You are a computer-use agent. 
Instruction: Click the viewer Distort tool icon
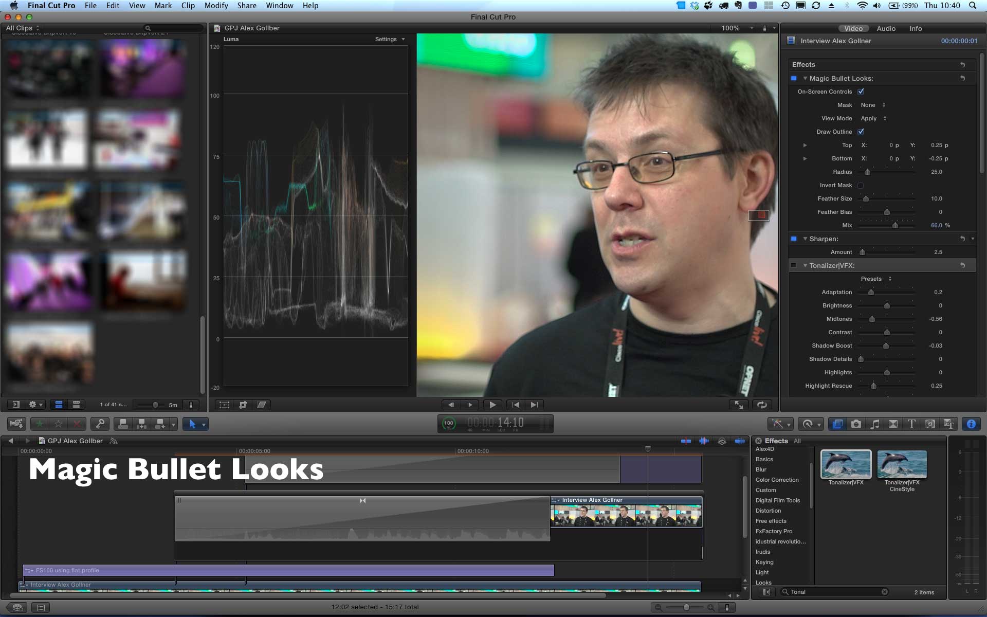tap(262, 405)
